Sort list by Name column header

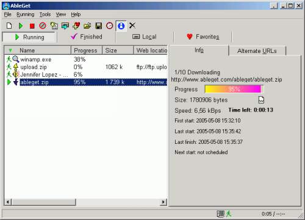click(38, 51)
